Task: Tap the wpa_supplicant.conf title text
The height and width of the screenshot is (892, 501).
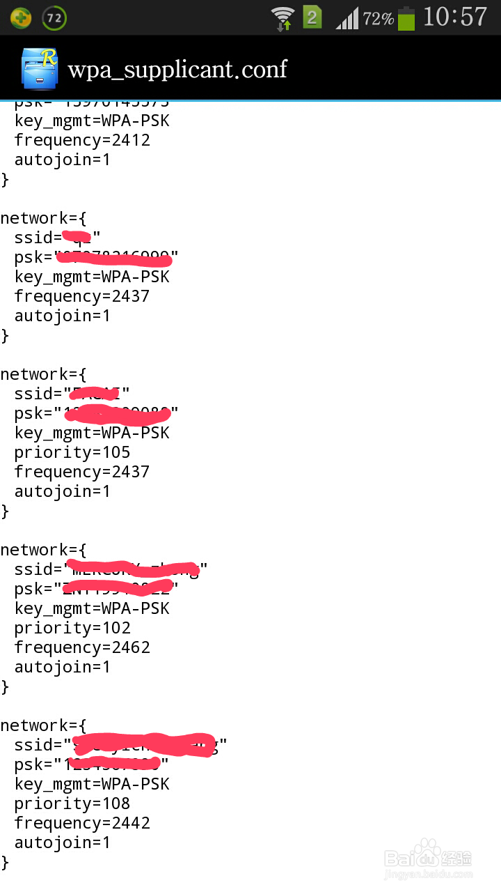Action: tap(177, 70)
